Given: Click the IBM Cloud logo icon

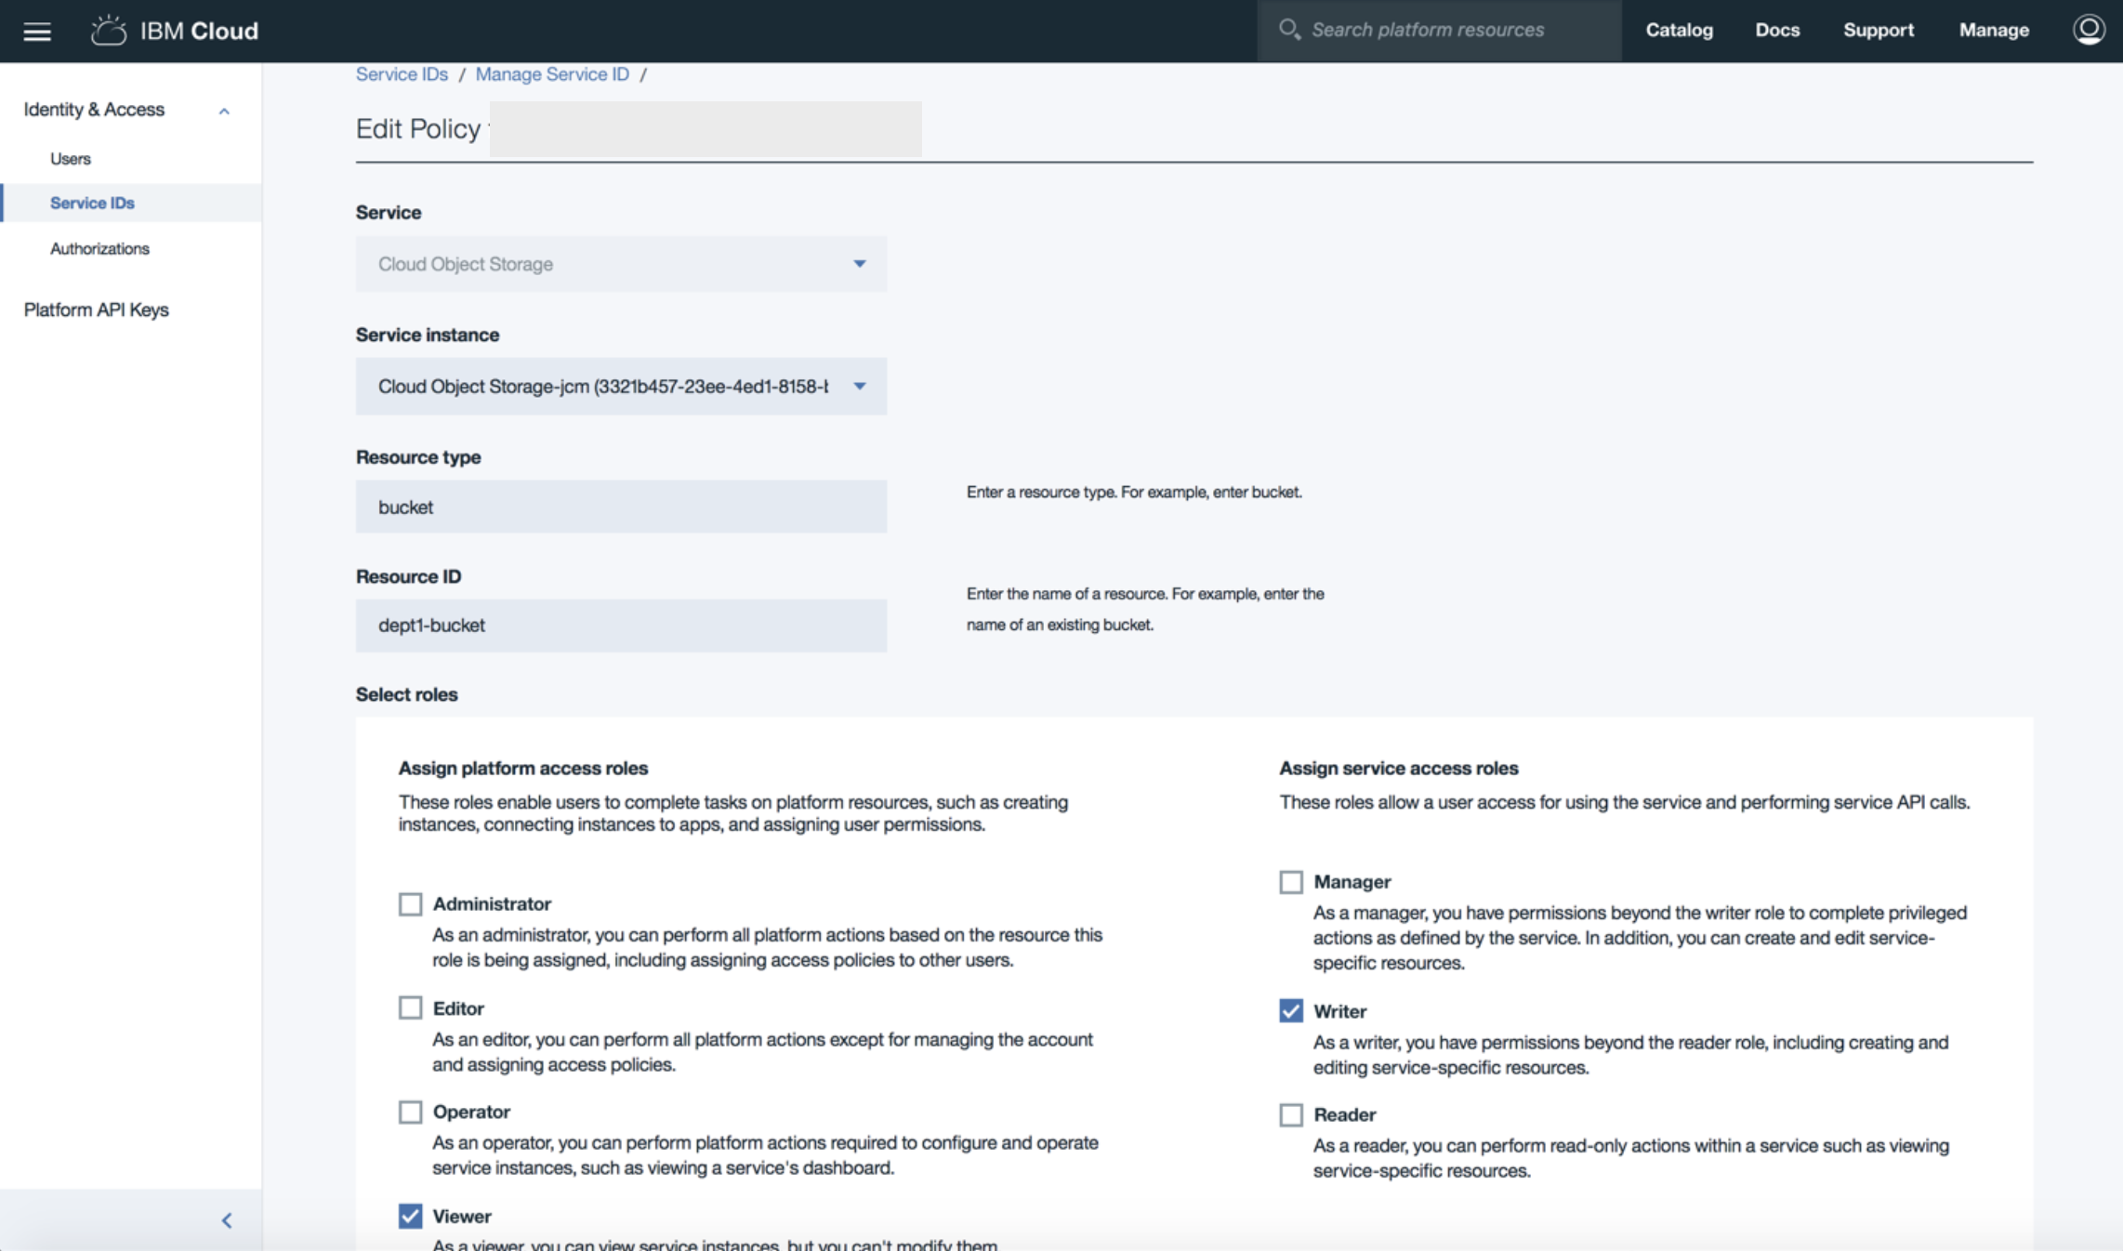Looking at the screenshot, I should click(111, 32).
